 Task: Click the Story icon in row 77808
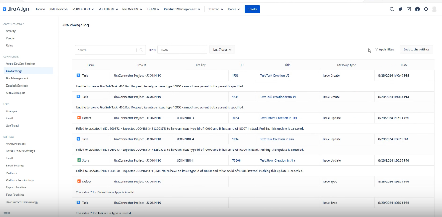(79, 160)
